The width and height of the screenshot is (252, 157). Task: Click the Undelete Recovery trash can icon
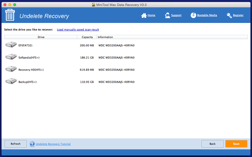tap(10, 15)
